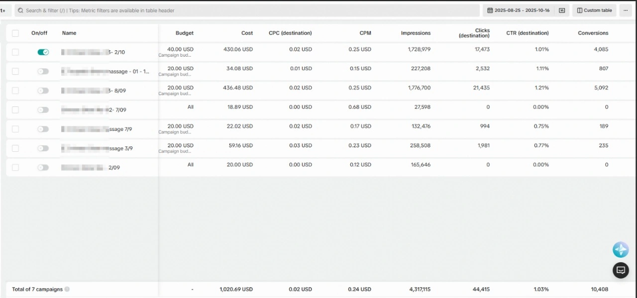Open the three-dots more options menu

coord(626,10)
